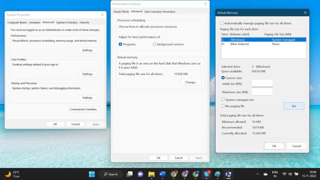Enable automatically manage paging file size

(x=222, y=23)
